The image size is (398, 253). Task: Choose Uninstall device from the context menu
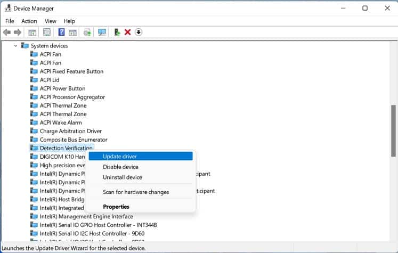(x=141, y=177)
